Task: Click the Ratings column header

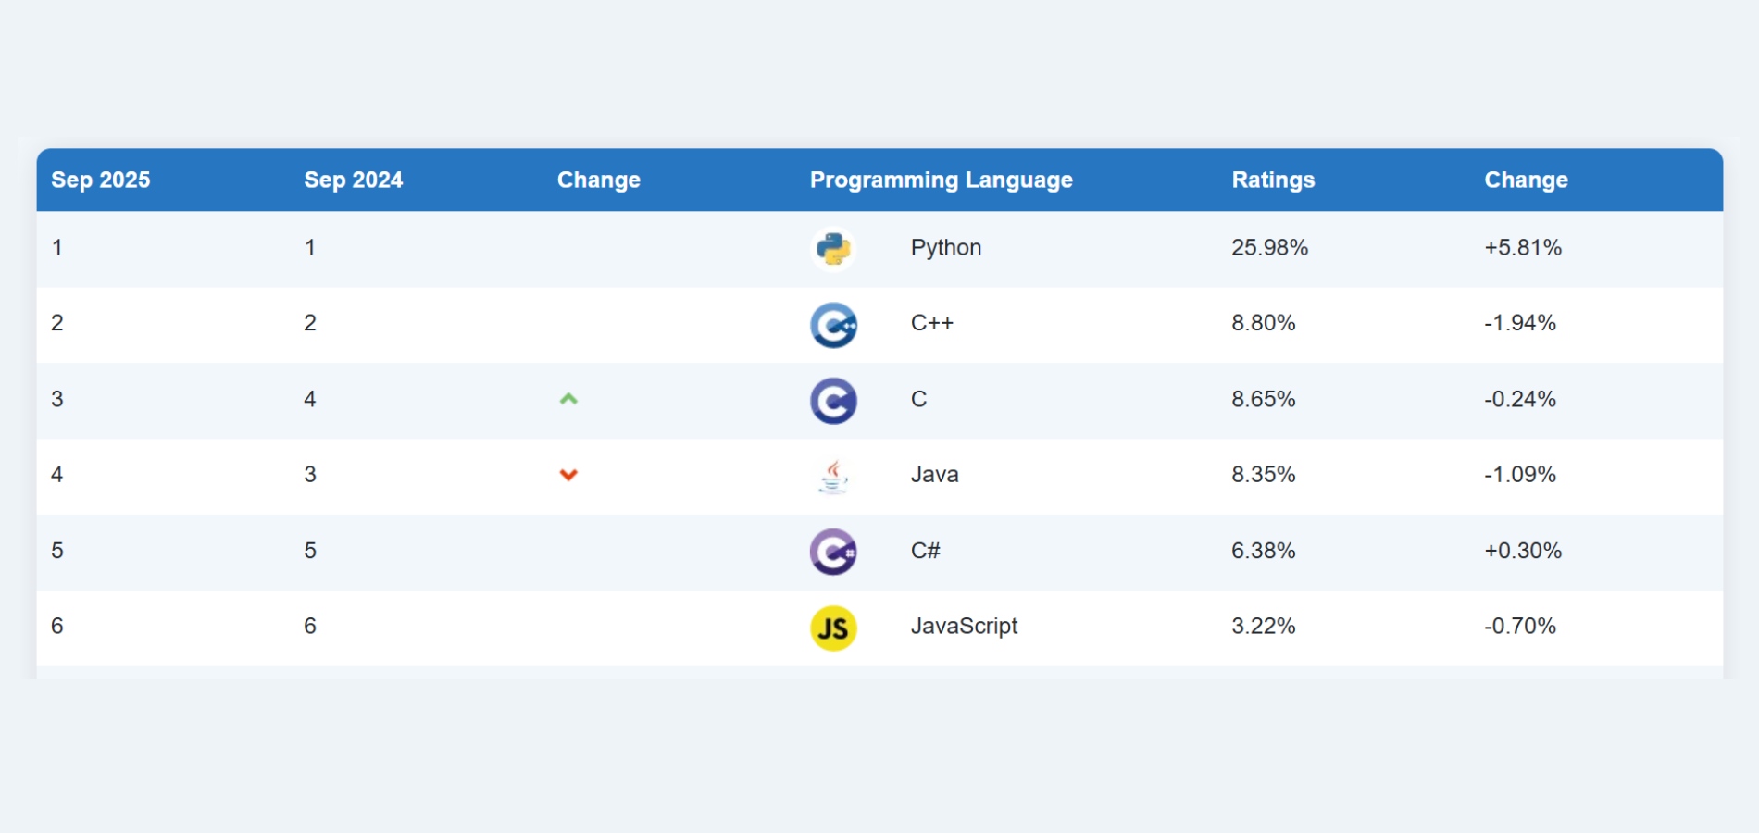Action: pyautogui.click(x=1273, y=180)
